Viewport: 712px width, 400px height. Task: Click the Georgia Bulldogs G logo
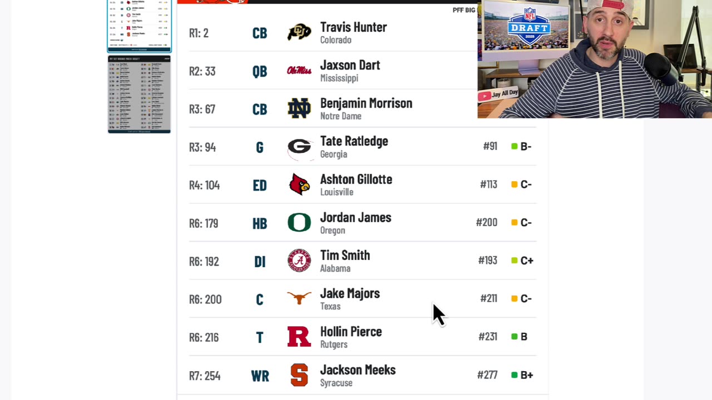click(x=299, y=147)
